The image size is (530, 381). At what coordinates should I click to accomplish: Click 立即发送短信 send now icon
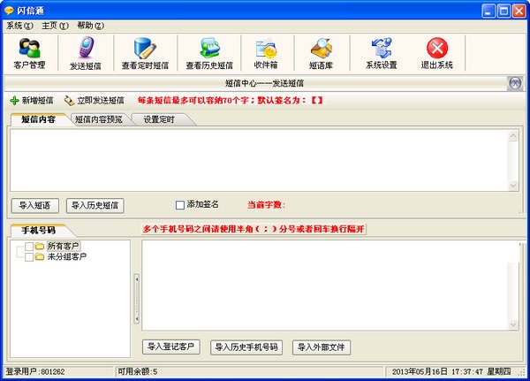[69, 101]
